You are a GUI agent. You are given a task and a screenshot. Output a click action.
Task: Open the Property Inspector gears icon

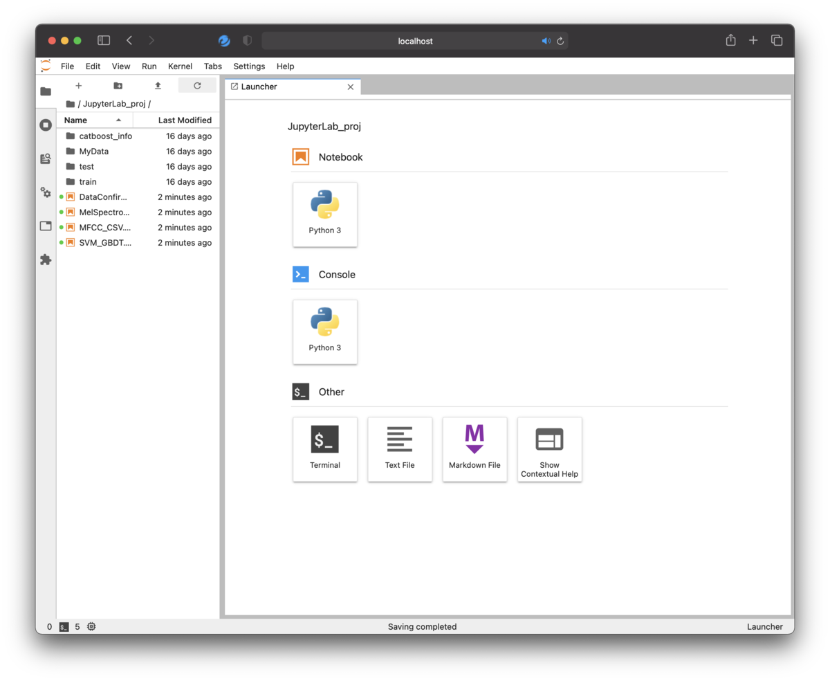click(x=46, y=192)
